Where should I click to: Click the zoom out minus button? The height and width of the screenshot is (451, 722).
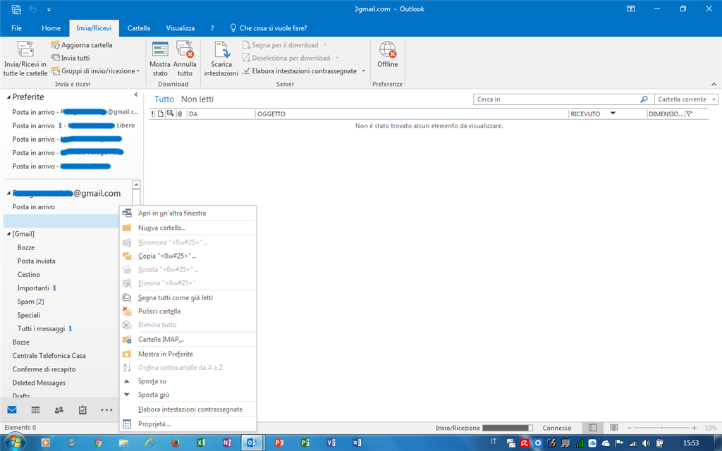tap(630, 428)
